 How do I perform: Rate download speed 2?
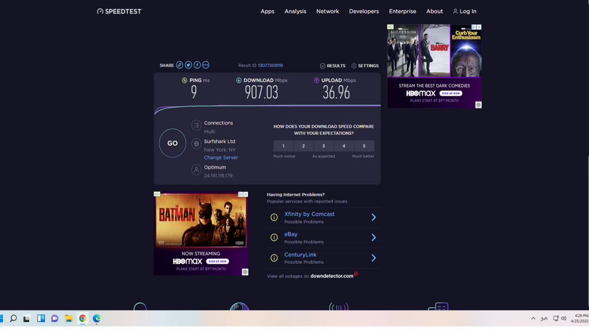tap(304, 146)
